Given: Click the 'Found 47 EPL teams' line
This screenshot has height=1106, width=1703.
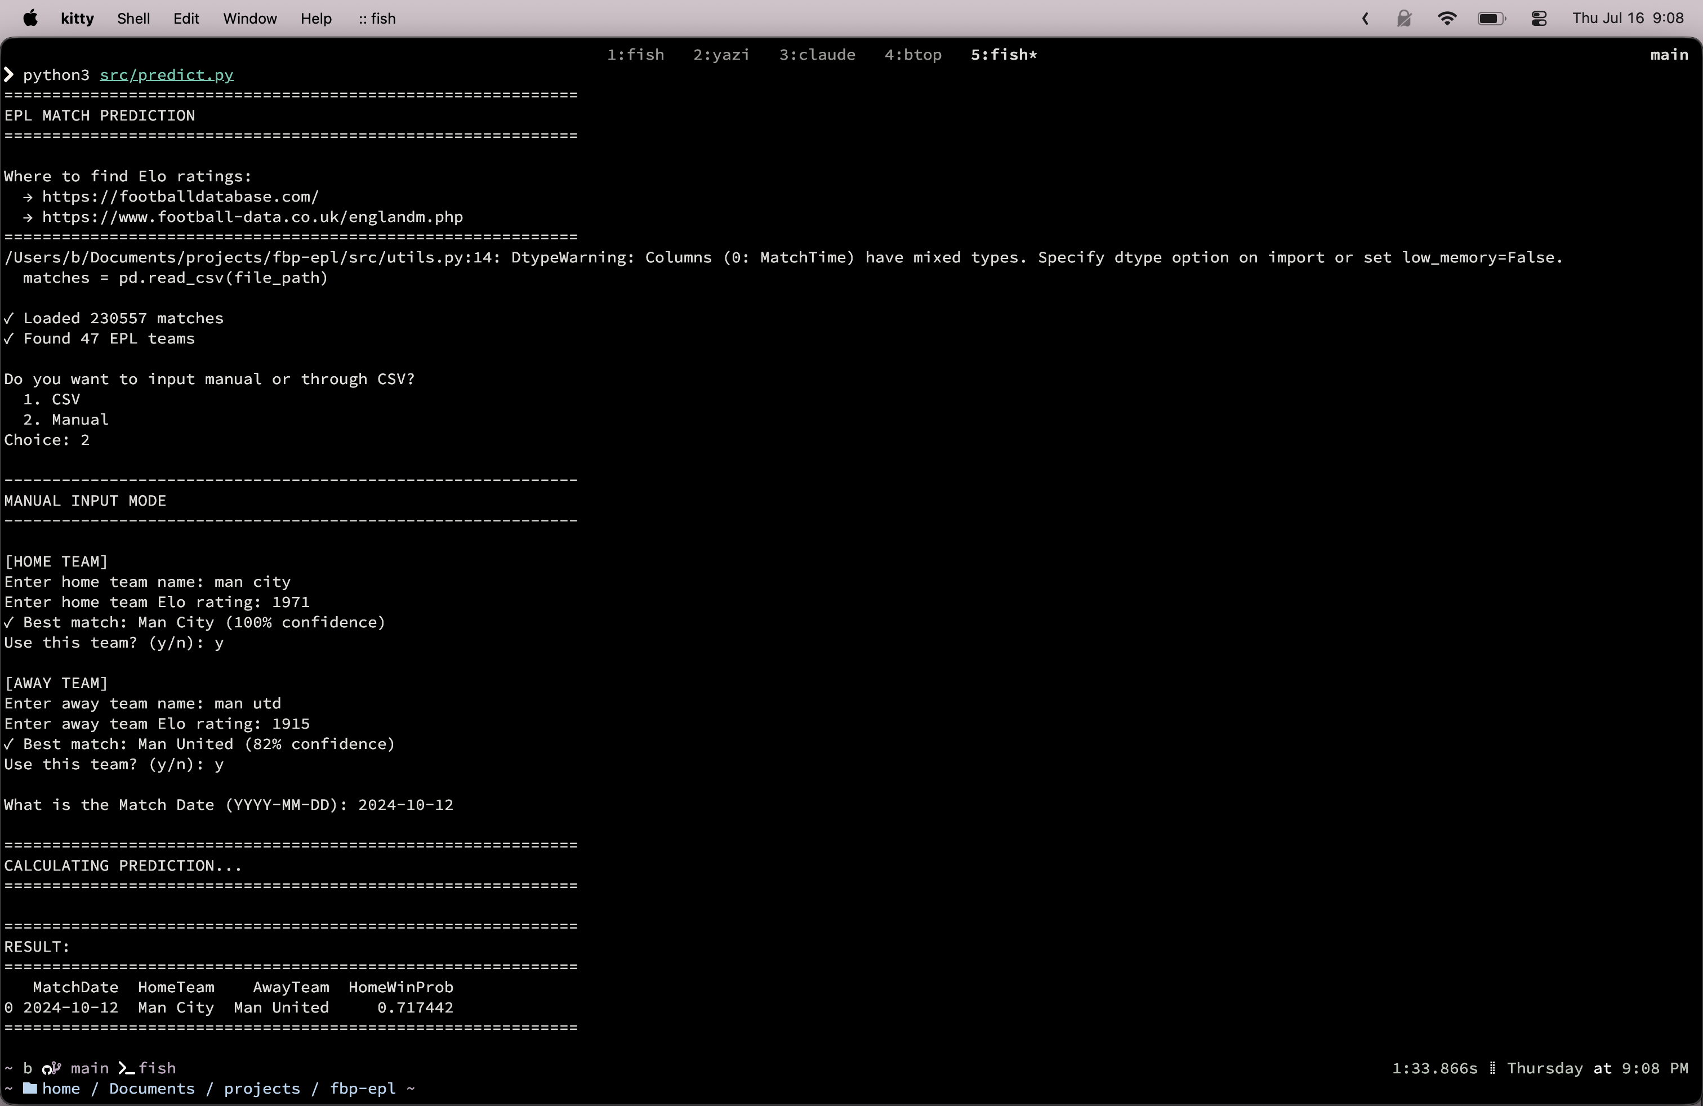Looking at the screenshot, I should point(100,338).
